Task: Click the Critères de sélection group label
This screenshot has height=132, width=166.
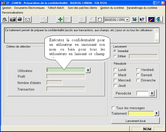Action: click(18, 47)
